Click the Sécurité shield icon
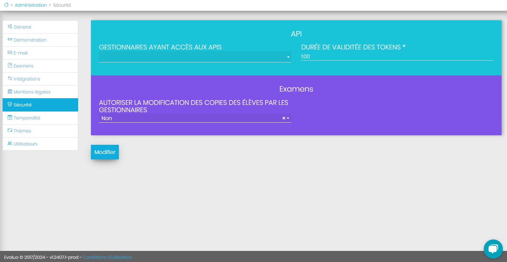Screen dimensions: 507x262 tap(10, 105)
